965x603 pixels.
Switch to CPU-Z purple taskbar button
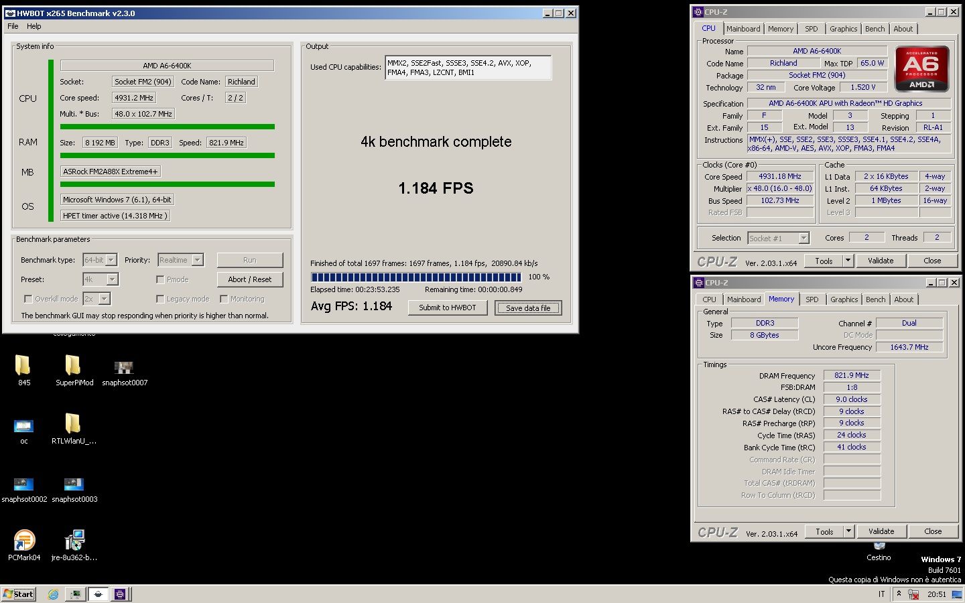(x=120, y=594)
